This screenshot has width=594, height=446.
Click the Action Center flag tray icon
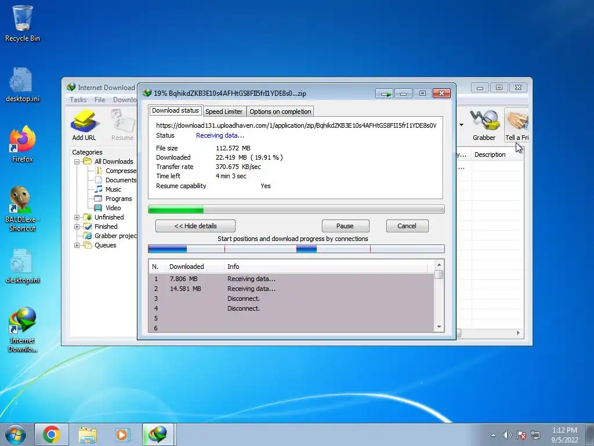(x=521, y=435)
